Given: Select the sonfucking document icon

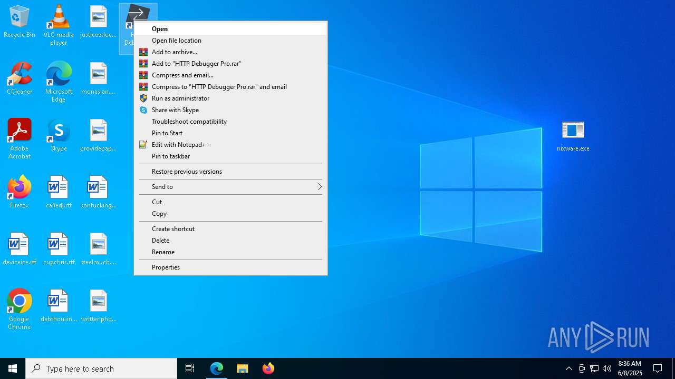Looking at the screenshot, I should coord(98,193).
